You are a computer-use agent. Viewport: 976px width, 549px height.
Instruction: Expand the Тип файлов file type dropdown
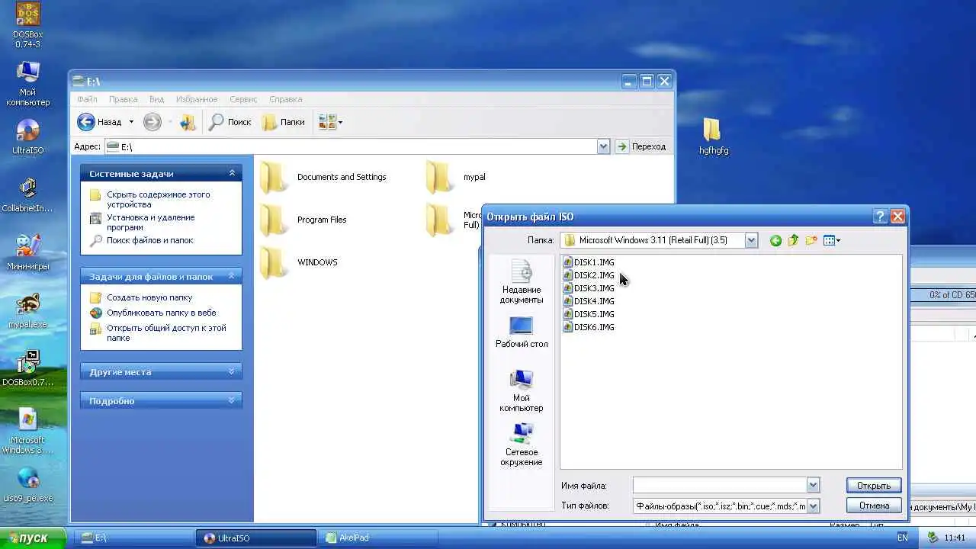click(813, 506)
